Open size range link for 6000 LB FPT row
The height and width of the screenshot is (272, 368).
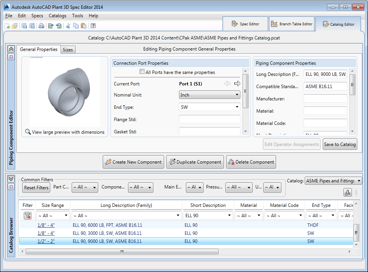coord(46,225)
